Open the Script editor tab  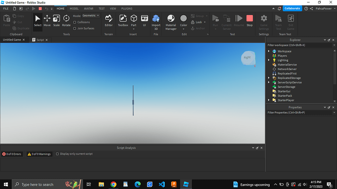point(40,39)
